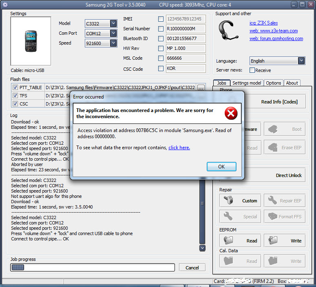The width and height of the screenshot is (316, 287).
Task: Click the Erase EEP button
Action: point(285,148)
